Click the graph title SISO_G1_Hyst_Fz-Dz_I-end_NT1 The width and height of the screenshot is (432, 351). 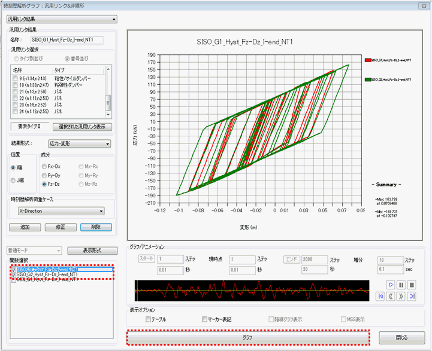pos(244,42)
